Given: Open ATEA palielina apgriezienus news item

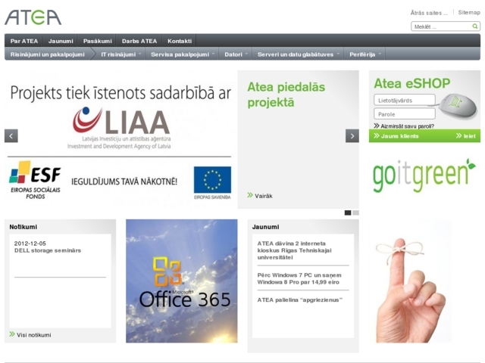Looking at the screenshot, I should click(x=300, y=299).
